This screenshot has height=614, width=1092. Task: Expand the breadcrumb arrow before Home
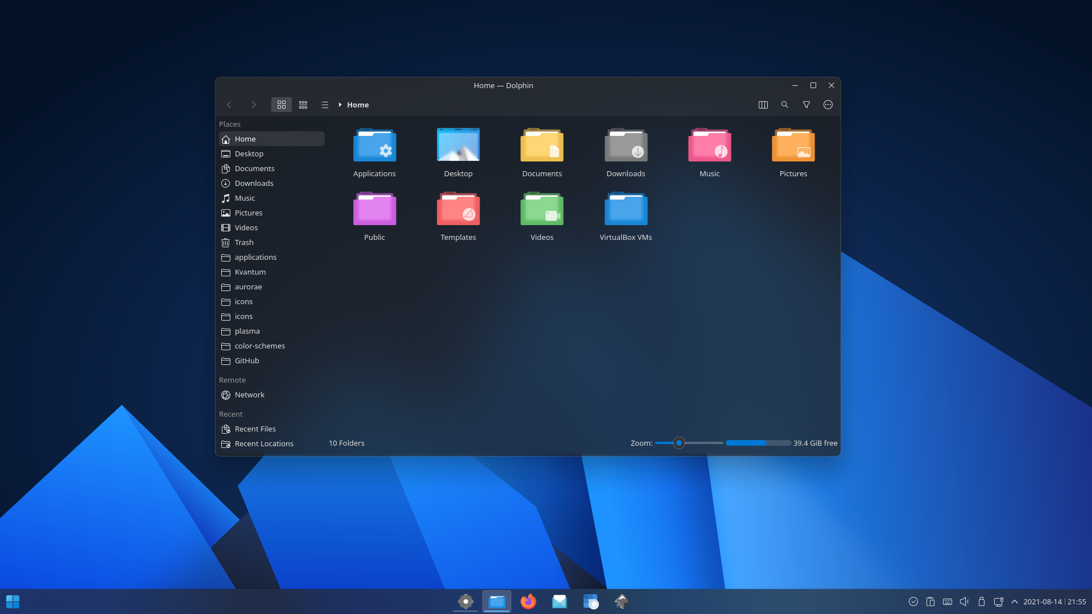point(340,105)
